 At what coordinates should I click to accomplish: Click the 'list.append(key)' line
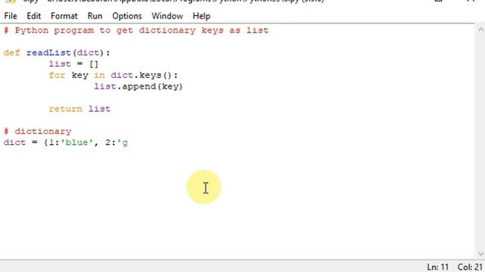click(x=139, y=87)
